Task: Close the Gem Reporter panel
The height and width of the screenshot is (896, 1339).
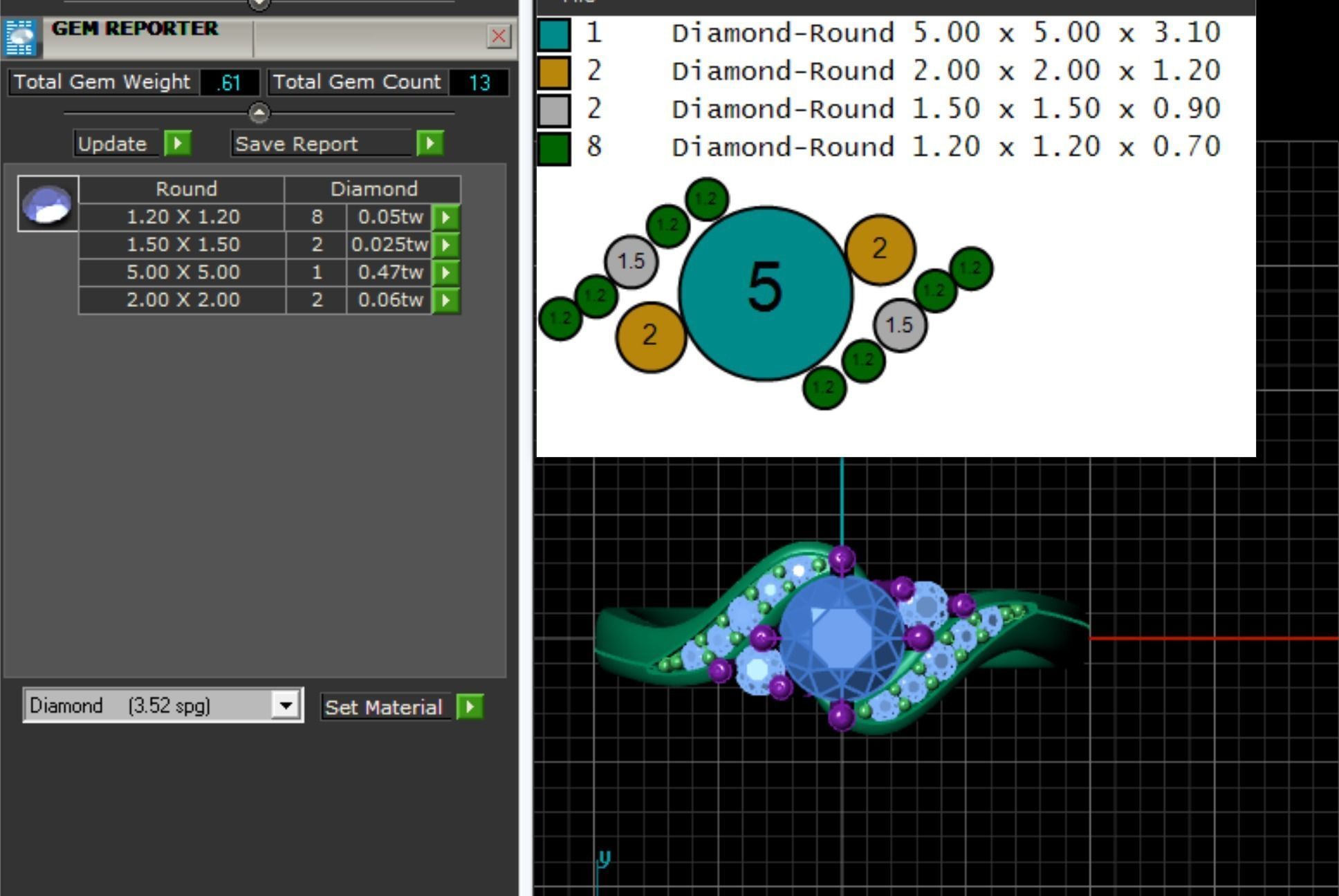Action: pyautogui.click(x=498, y=36)
